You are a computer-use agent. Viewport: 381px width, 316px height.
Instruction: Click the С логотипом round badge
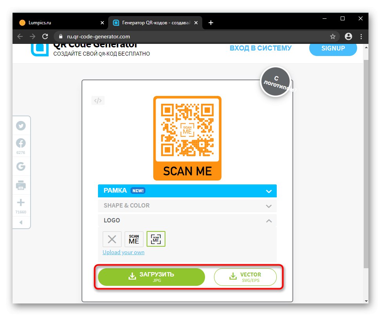coord(276,82)
